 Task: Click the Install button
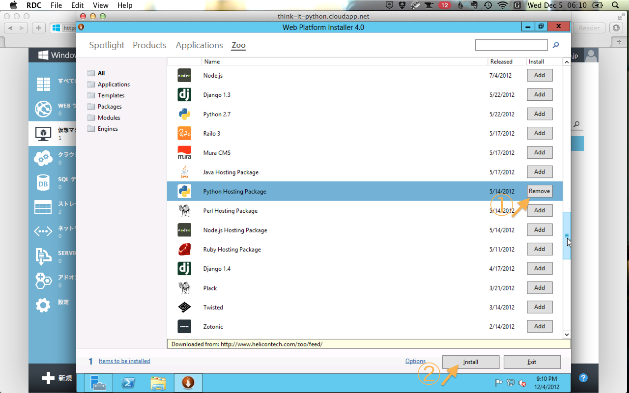[x=471, y=362]
